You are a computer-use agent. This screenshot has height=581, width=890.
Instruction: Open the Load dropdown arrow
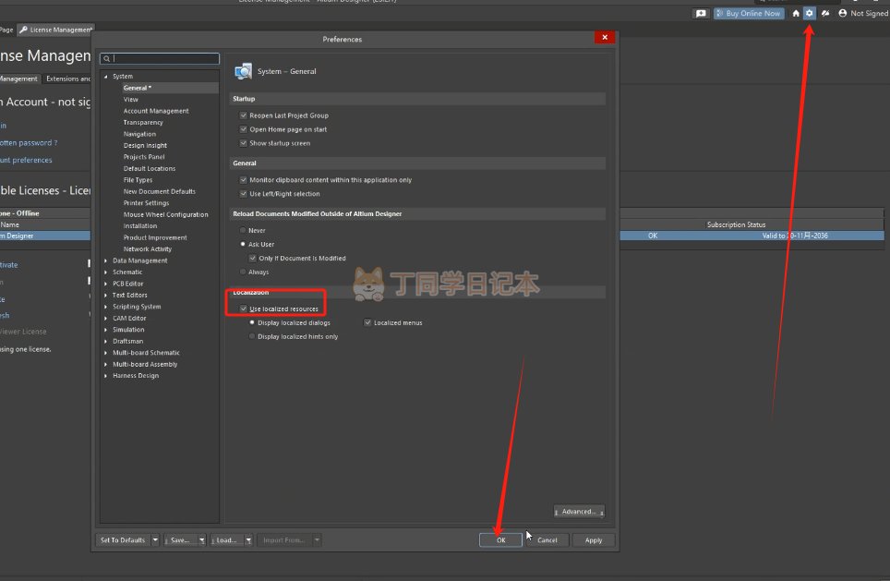(x=248, y=540)
